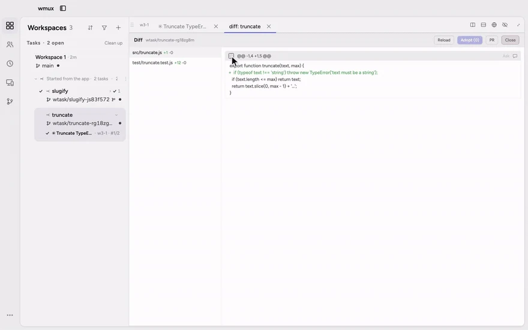Viewport: 528px width, 330px height.
Task: Split the pane horizontally
Action: pyautogui.click(x=484, y=25)
